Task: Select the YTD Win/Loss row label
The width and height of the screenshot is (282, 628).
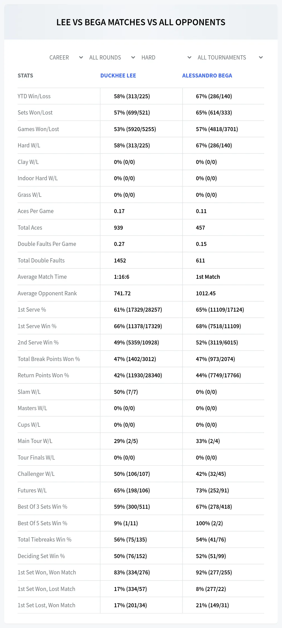Action: point(34,96)
